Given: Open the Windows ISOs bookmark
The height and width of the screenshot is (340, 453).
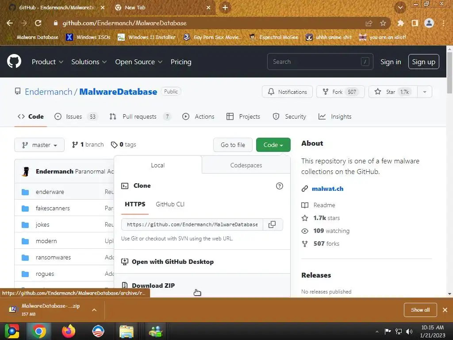Looking at the screenshot, I should pos(88,37).
